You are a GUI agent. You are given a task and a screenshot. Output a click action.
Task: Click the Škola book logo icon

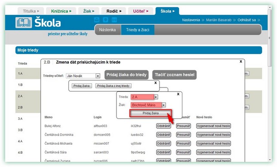coord(24,23)
